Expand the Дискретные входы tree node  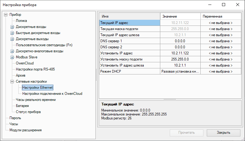12,27
